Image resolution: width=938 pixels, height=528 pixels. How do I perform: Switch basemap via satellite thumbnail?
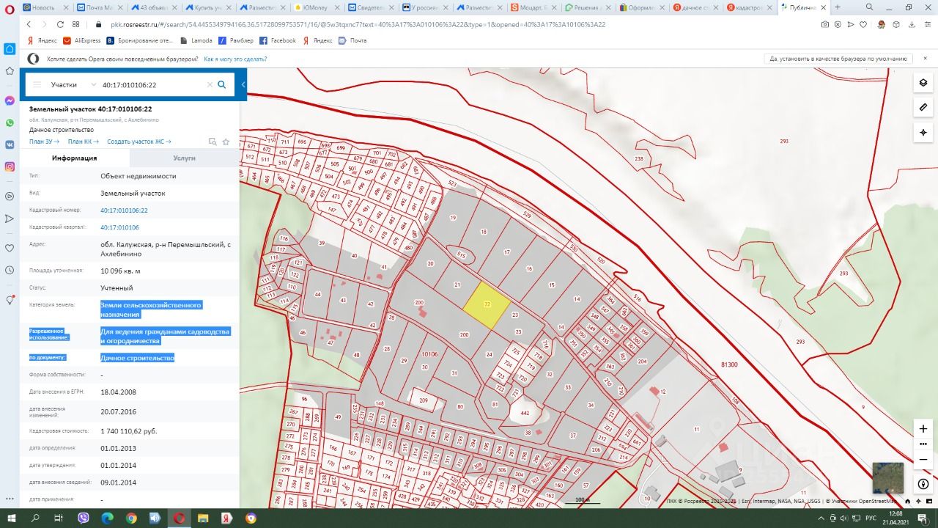[887, 478]
